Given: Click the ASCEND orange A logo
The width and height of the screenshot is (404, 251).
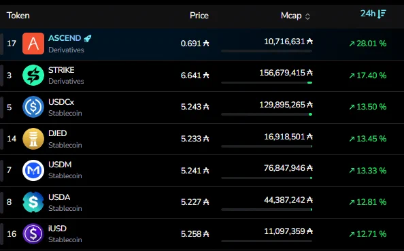Looking at the screenshot, I should 33,44.
